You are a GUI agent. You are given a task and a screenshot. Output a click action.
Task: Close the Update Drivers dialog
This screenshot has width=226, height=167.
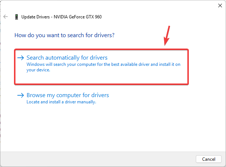click(x=220, y=6)
